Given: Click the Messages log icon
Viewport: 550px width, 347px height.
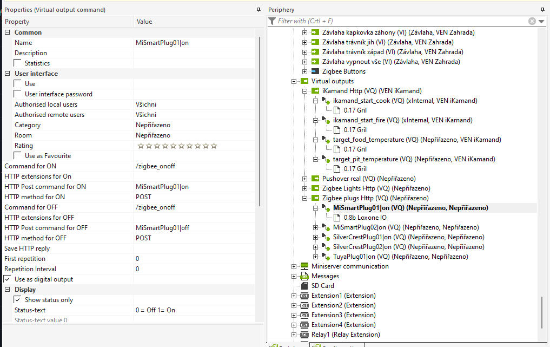Looking at the screenshot, I should [x=304, y=276].
